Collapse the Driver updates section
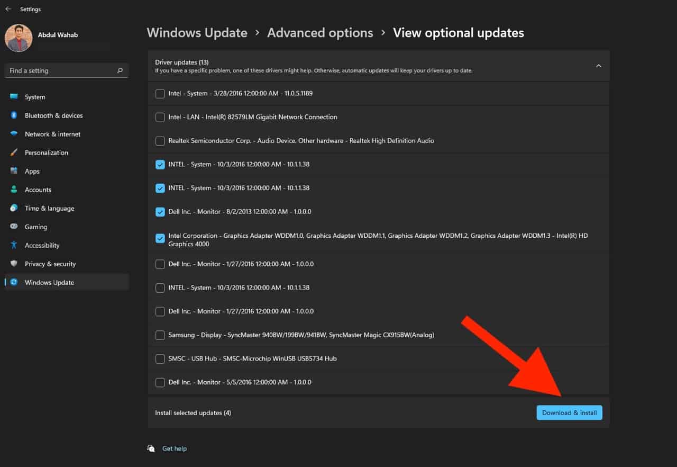The height and width of the screenshot is (467, 677). pos(598,66)
